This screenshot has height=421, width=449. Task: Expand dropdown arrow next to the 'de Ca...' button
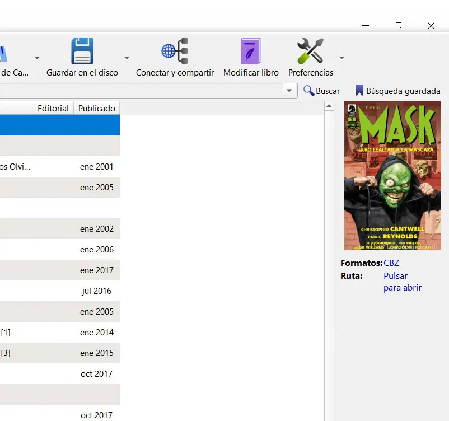tap(37, 58)
